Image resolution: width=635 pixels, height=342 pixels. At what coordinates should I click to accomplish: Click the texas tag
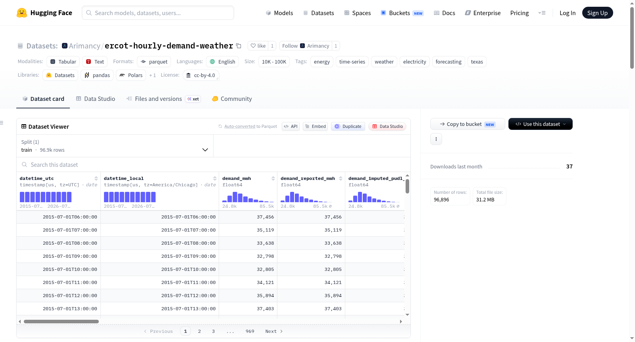(x=477, y=62)
